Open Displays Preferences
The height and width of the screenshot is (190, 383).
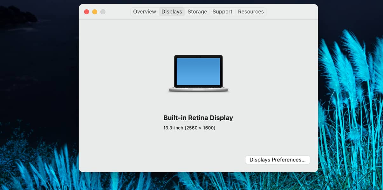pos(277,160)
